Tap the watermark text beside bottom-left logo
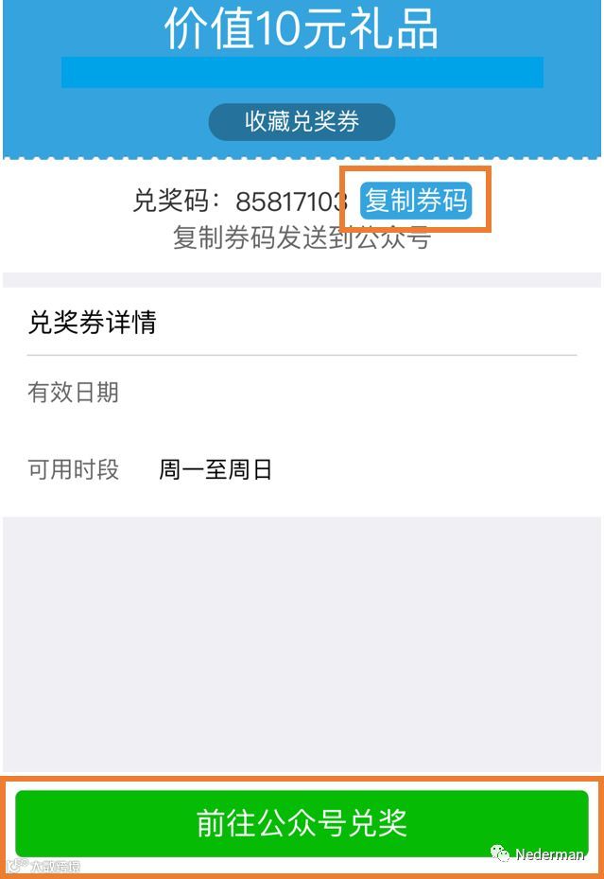This screenshot has width=604, height=879. tap(55, 866)
